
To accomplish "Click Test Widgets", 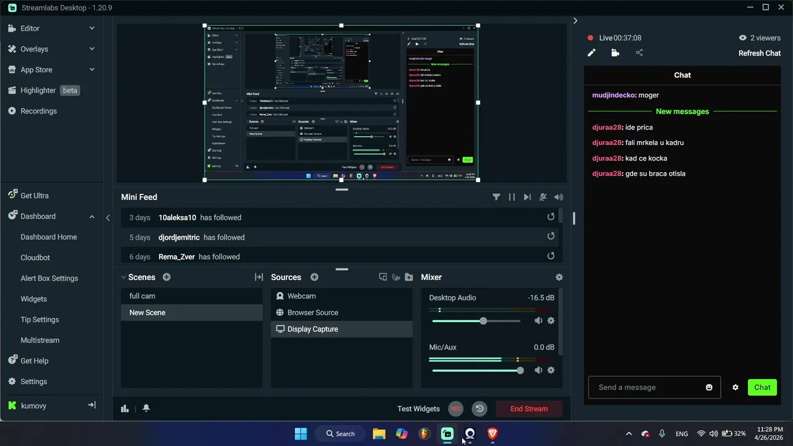I will pyautogui.click(x=418, y=409).
